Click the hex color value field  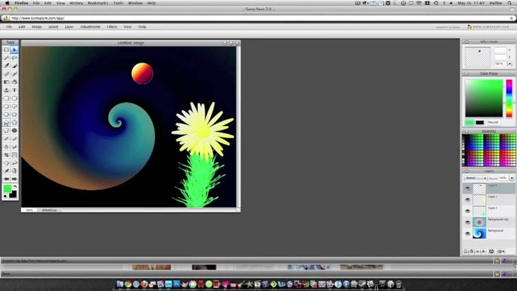point(493,123)
